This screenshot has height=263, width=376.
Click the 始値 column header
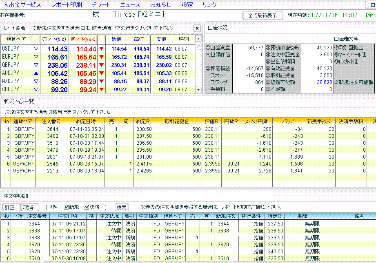(x=116, y=39)
